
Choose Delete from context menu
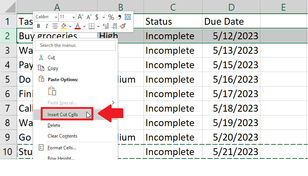pyautogui.click(x=54, y=125)
